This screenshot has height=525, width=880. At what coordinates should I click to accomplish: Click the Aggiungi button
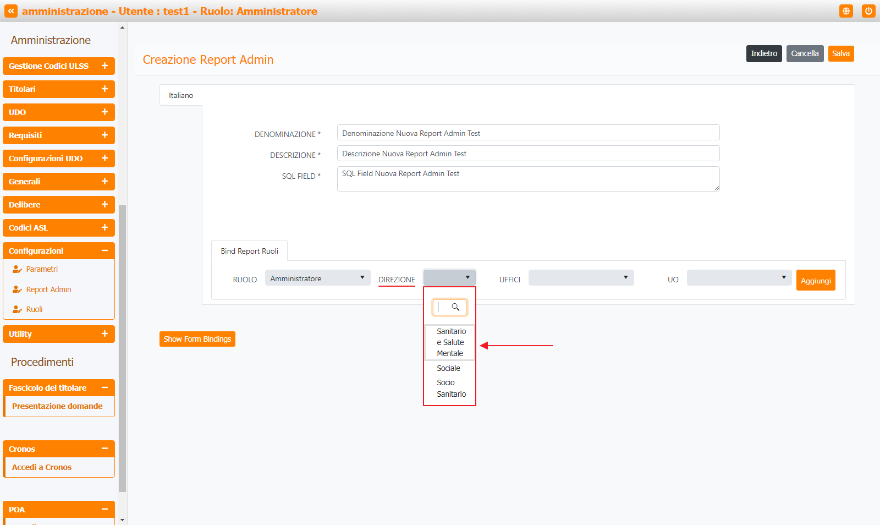815,281
